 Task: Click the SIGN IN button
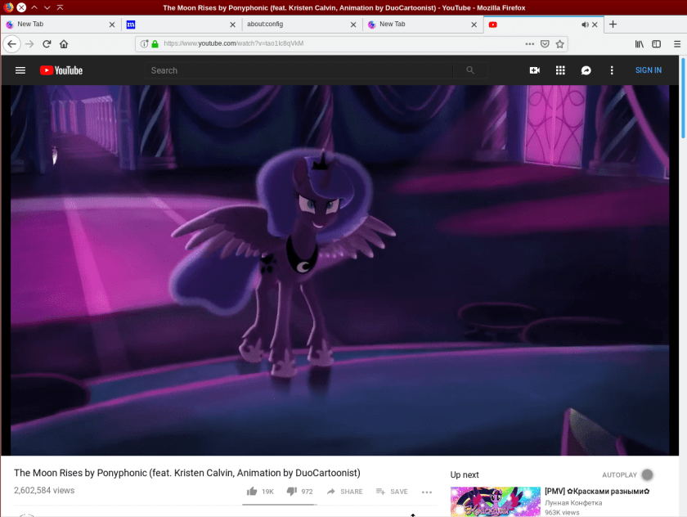tap(648, 70)
